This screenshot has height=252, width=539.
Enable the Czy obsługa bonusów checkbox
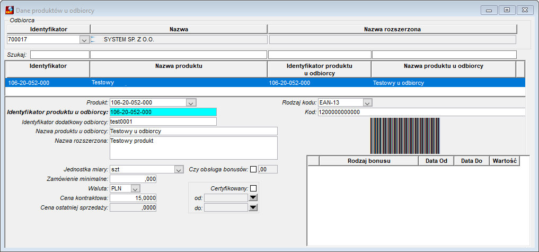click(253, 169)
